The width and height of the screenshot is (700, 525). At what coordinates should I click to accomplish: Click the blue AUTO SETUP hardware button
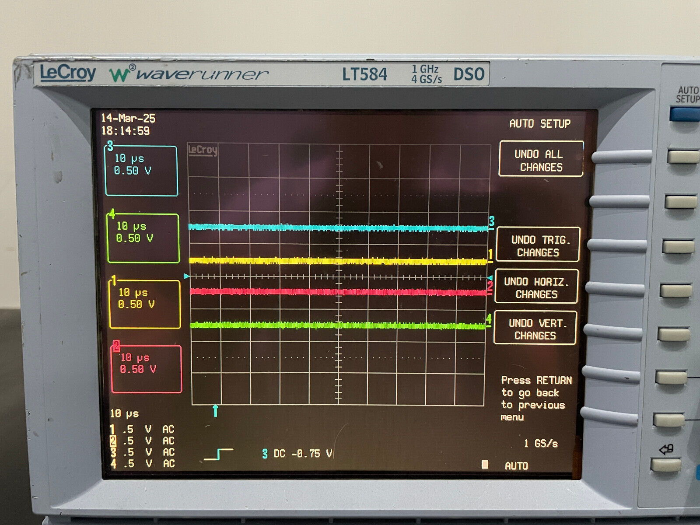[x=685, y=115]
